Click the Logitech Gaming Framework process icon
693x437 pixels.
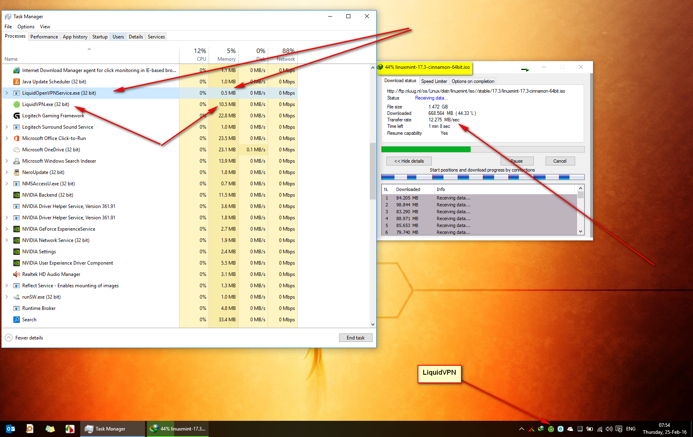[x=17, y=116]
